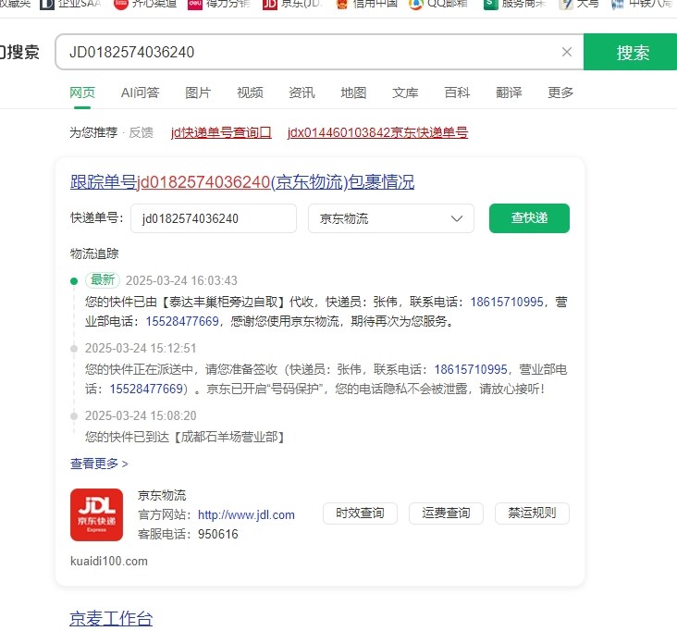This screenshot has width=677, height=631.
Task: Click timestamp 2025-03-24 16:03:43
Action: pyautogui.click(x=181, y=280)
